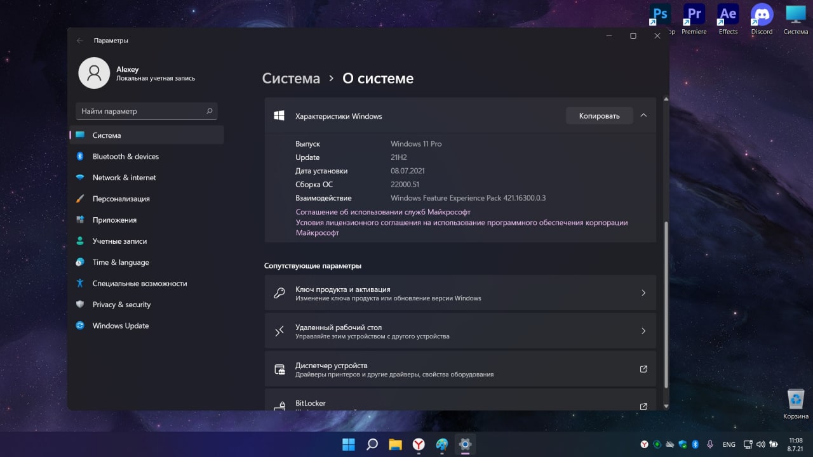Image resolution: width=813 pixels, height=457 pixels.
Task: Open Условия лицензионного соглашения link
Action: (462, 228)
